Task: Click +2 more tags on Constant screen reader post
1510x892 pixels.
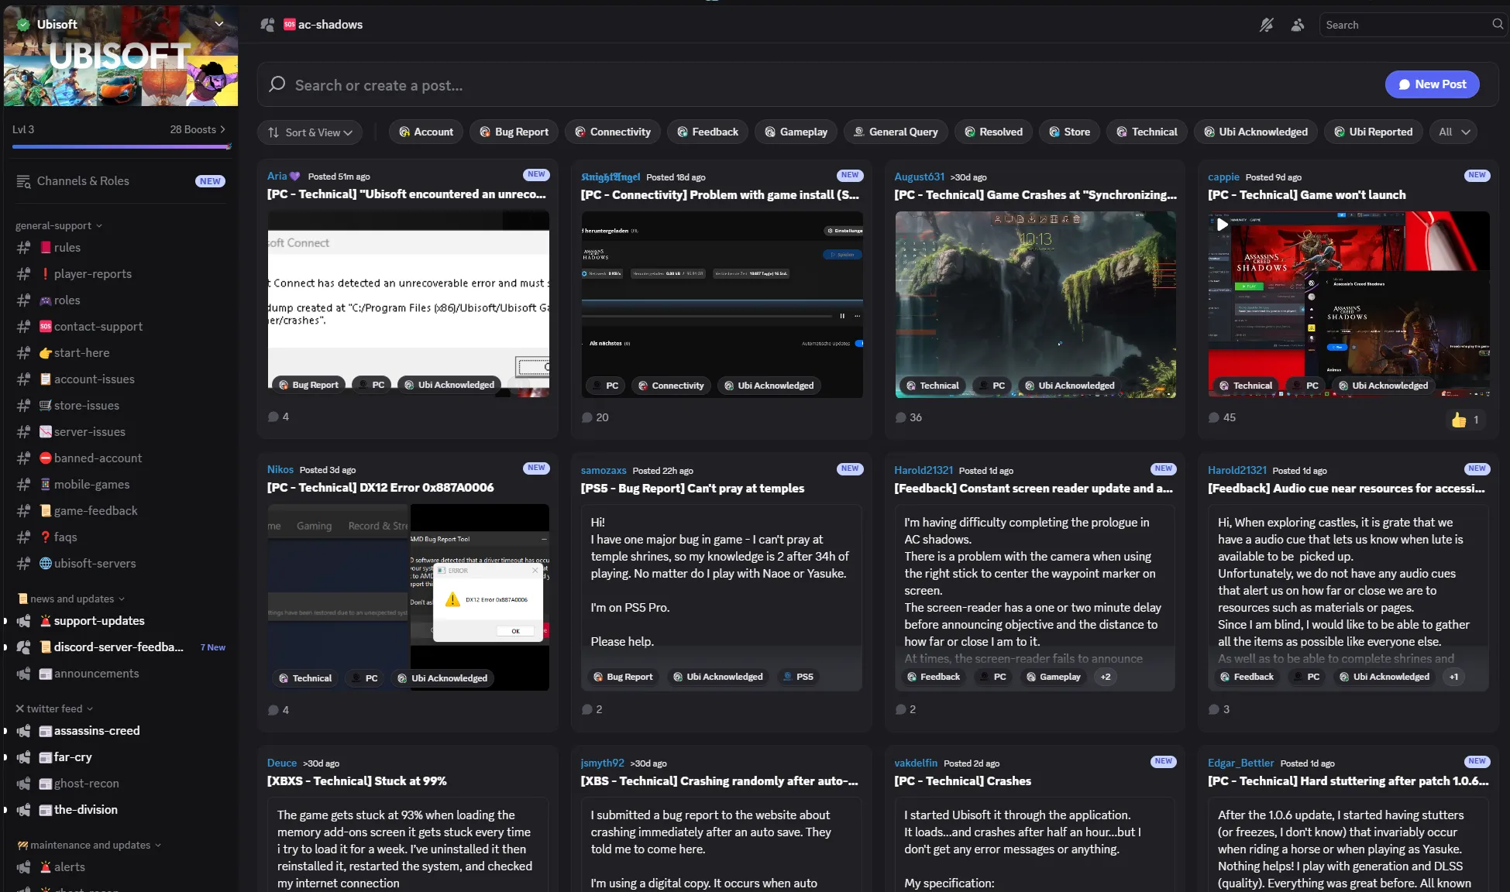Action: click(x=1106, y=677)
